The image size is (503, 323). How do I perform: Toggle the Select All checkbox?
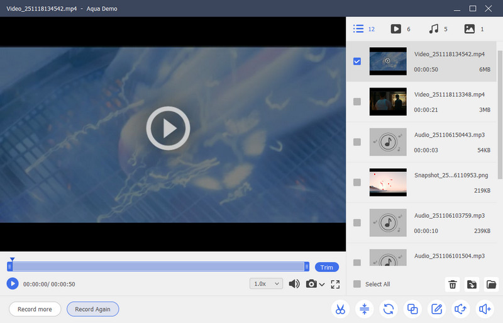[357, 284]
